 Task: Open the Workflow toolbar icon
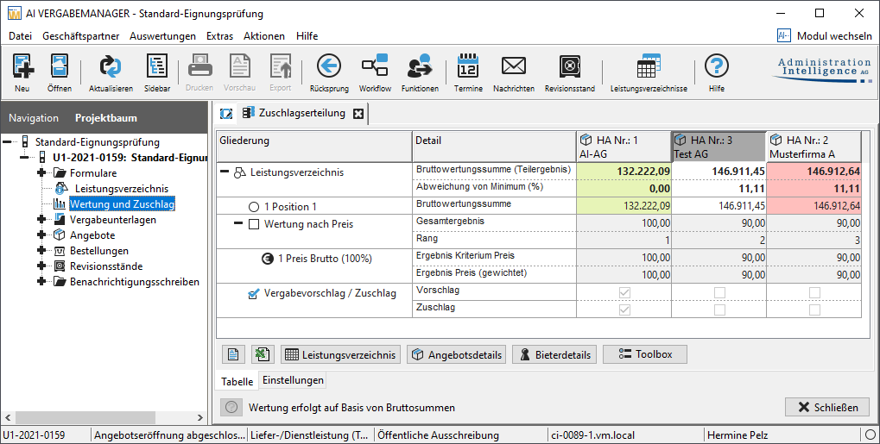375,66
